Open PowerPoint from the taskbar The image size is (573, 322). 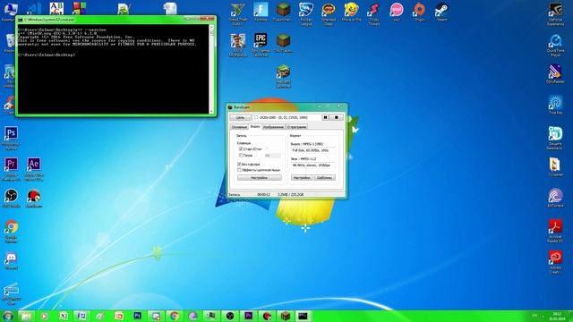119,316
